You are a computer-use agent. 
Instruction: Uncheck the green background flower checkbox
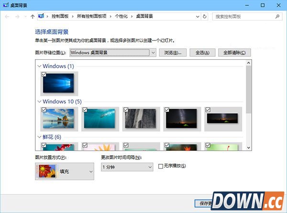click(x=208, y=145)
